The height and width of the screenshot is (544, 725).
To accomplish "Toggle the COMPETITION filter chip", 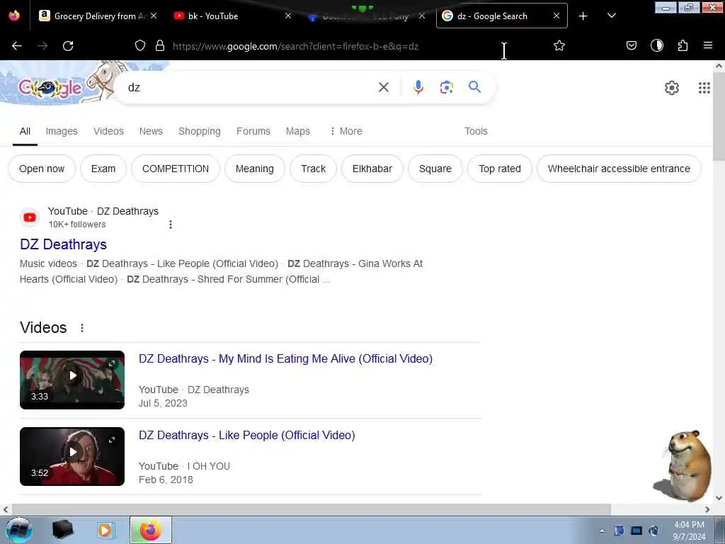I will pyautogui.click(x=176, y=169).
